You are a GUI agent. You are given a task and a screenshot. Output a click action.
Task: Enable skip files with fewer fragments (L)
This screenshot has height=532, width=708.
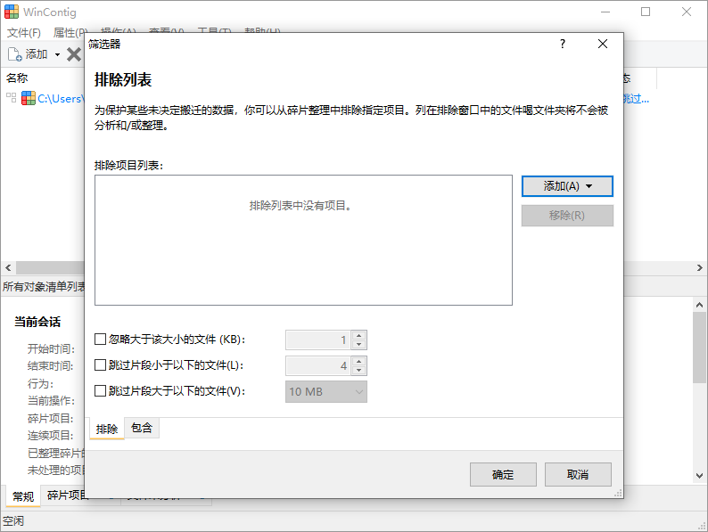click(x=100, y=365)
